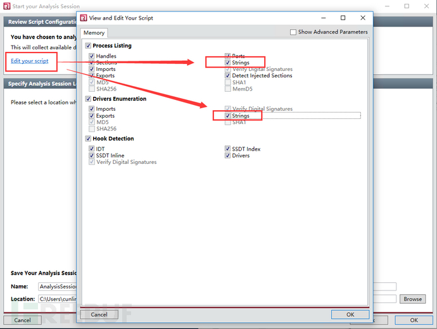Click Cancel in View and Edit Your Script dialog
Image resolution: width=437 pixels, height=329 pixels.
tap(99, 314)
